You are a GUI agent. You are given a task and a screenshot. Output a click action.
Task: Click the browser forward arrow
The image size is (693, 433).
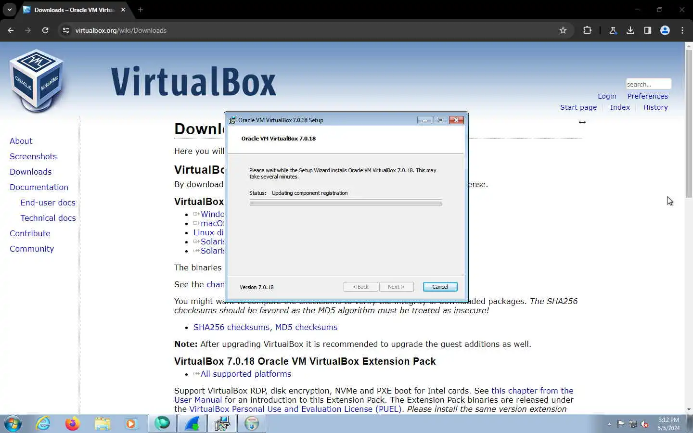(x=28, y=30)
